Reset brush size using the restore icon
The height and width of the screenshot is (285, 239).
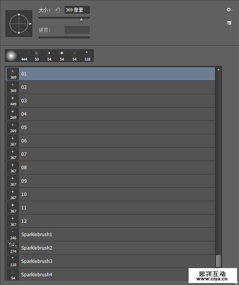[58, 10]
